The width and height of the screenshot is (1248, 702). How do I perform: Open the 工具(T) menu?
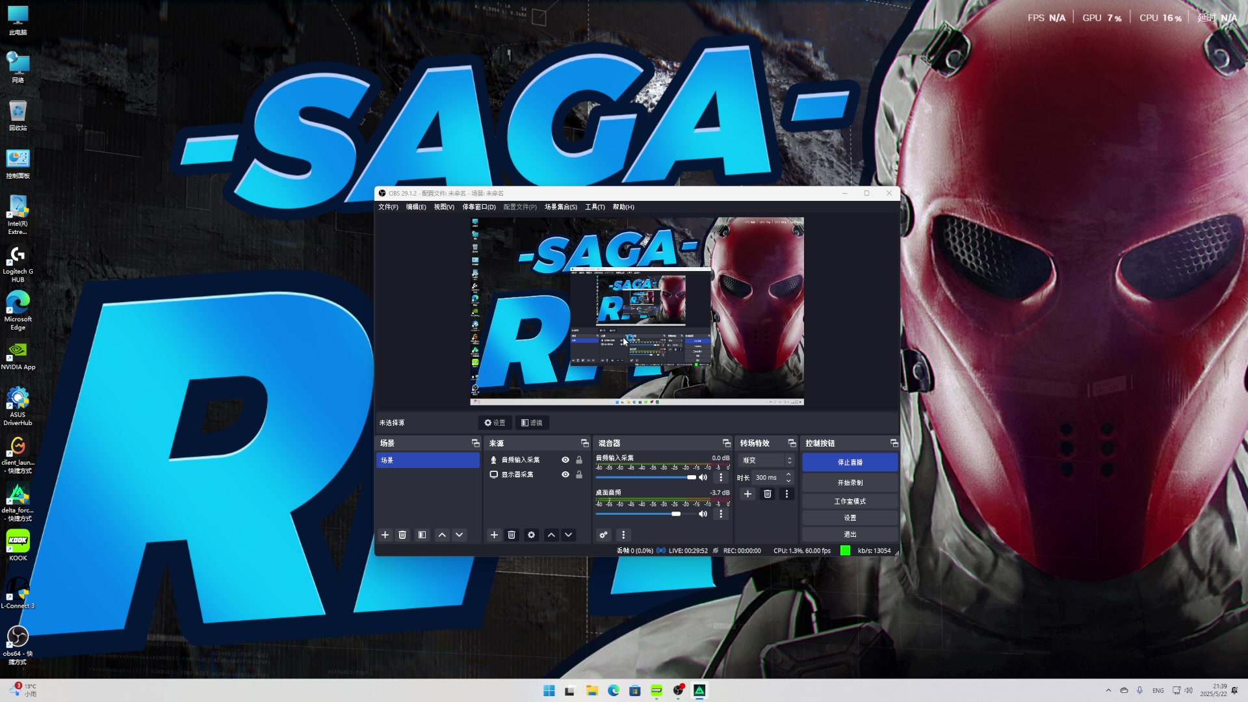595,207
